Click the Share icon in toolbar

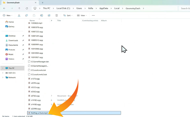(49, 16)
